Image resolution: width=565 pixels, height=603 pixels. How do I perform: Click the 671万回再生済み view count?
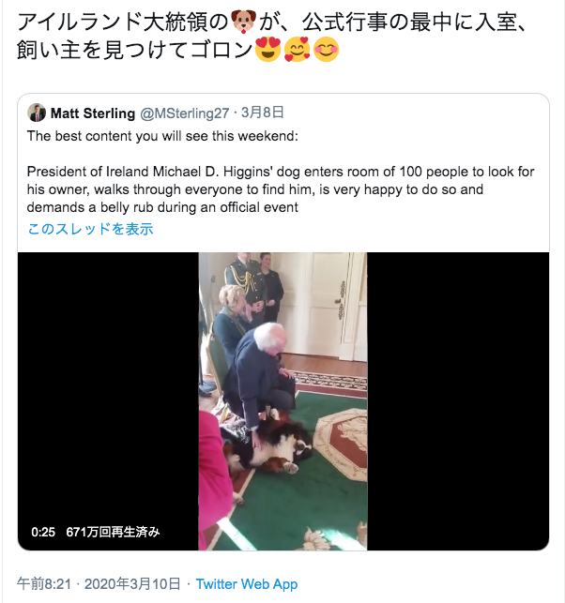coord(113,533)
